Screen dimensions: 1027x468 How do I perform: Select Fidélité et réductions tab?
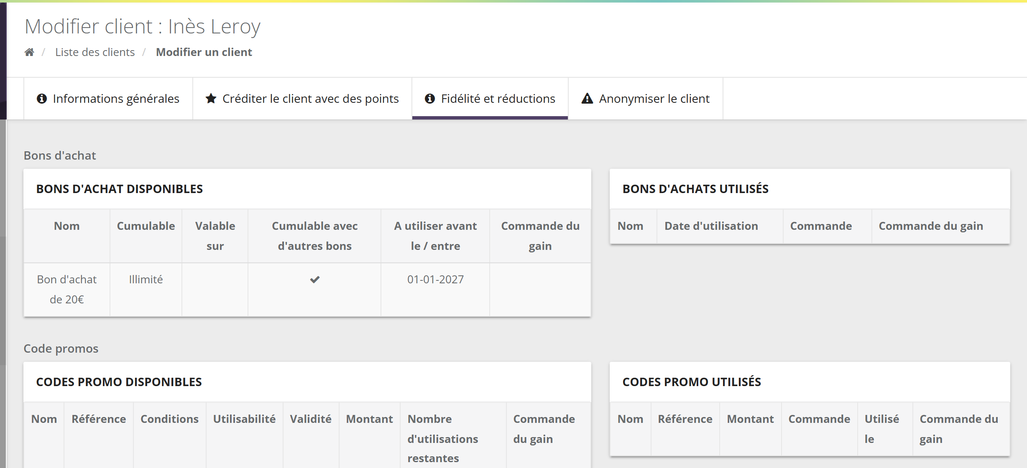pos(490,99)
